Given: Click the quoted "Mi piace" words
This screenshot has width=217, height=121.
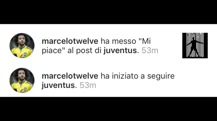Looking at the screenshot, I should (96, 46).
